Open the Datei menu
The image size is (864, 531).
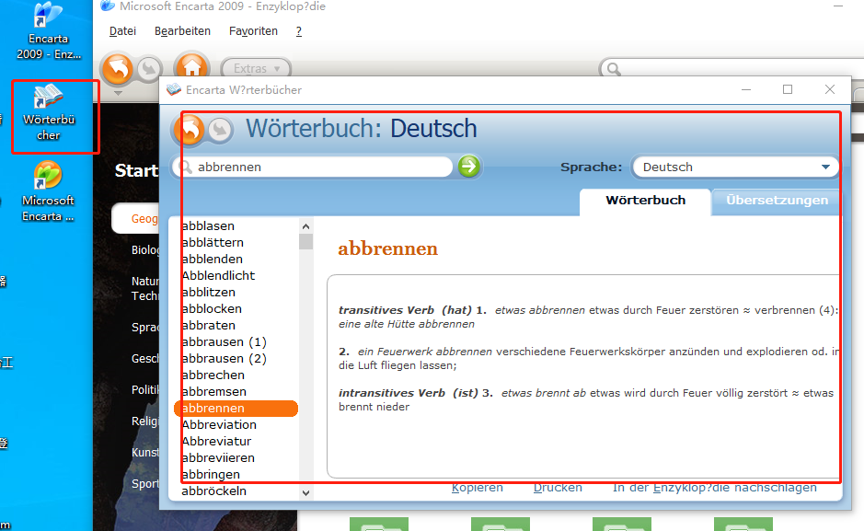[x=123, y=31]
